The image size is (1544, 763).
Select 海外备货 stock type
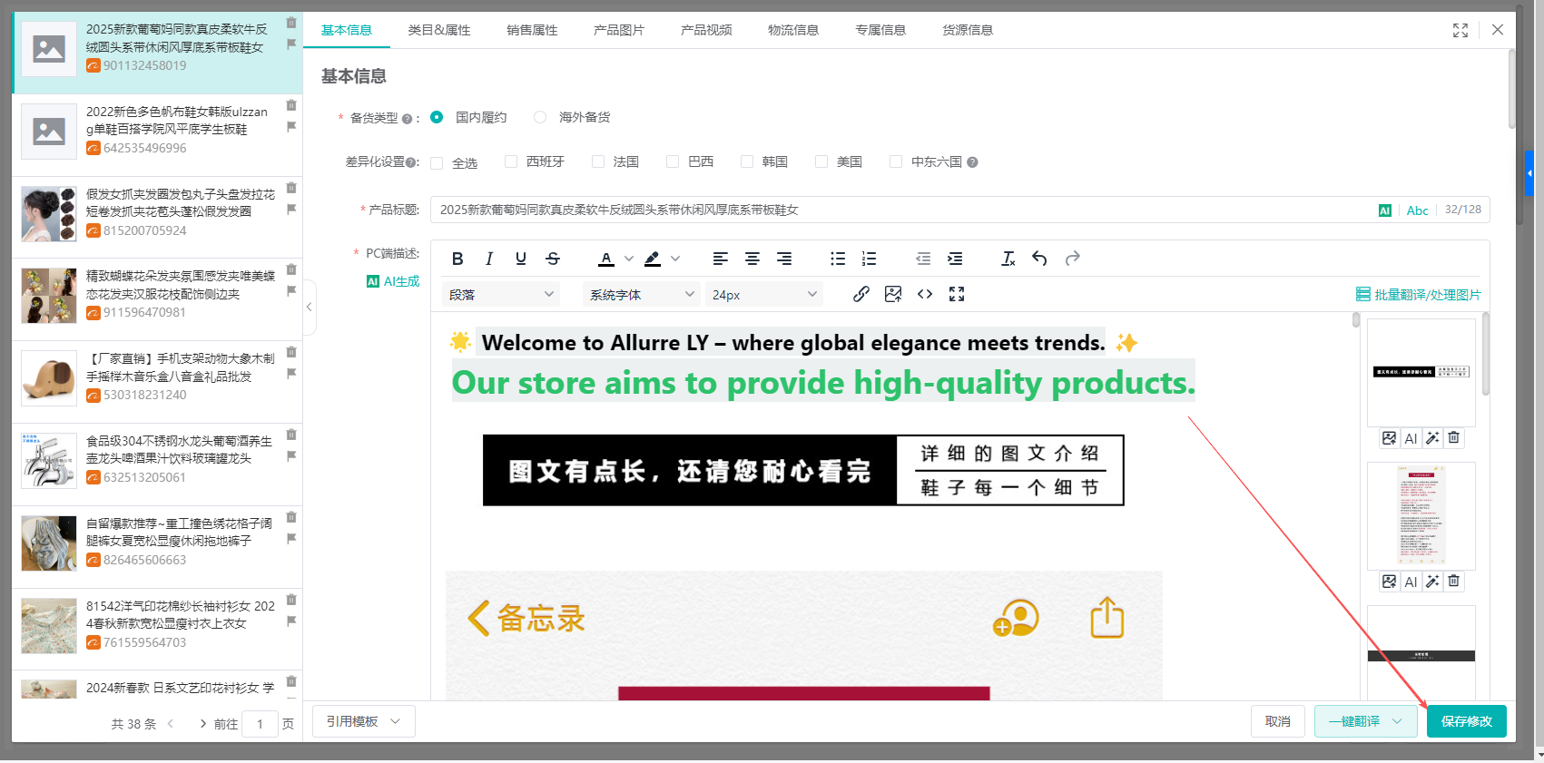540,117
